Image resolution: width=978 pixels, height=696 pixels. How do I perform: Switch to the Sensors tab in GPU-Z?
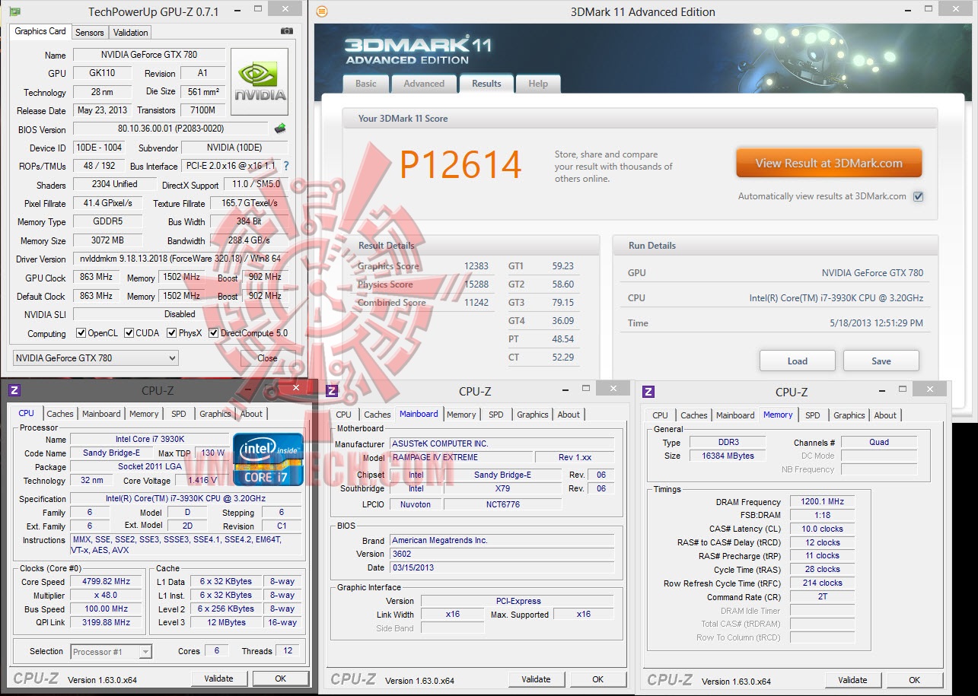[90, 33]
